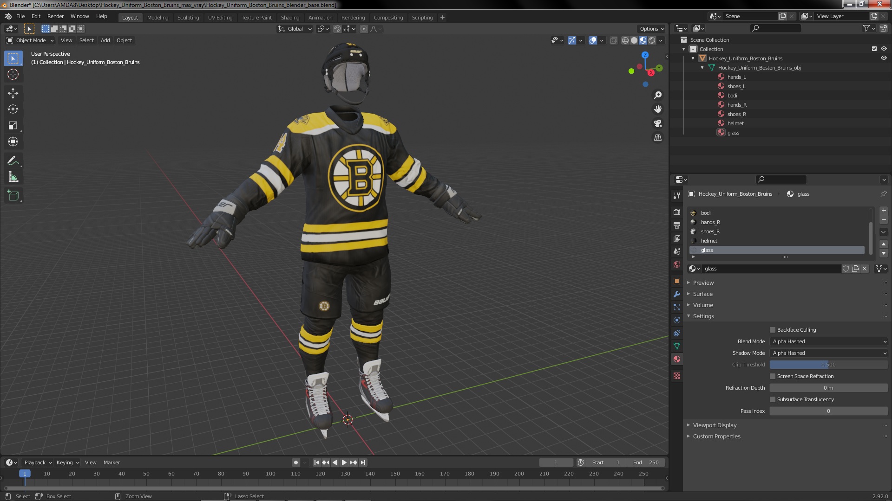
Task: Open viewport Add menu
Action: (x=105, y=40)
